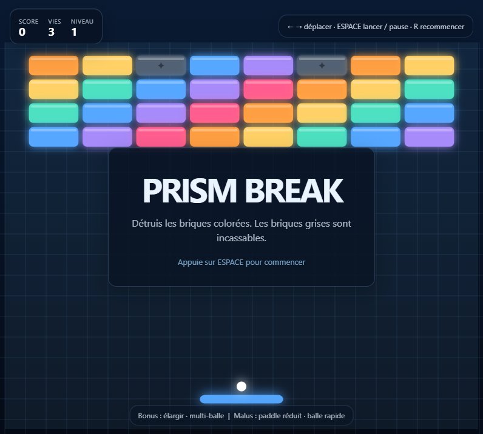Select the orange brick in the third row

268,113
